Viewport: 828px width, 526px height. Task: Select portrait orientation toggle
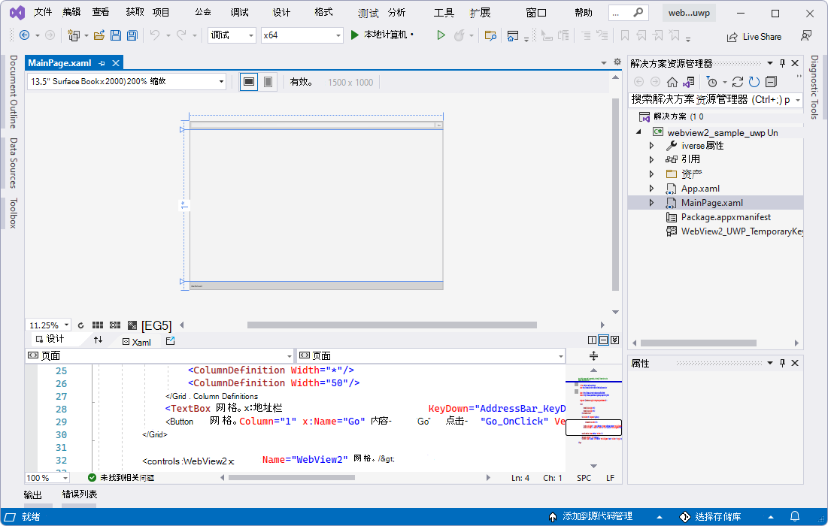[268, 82]
